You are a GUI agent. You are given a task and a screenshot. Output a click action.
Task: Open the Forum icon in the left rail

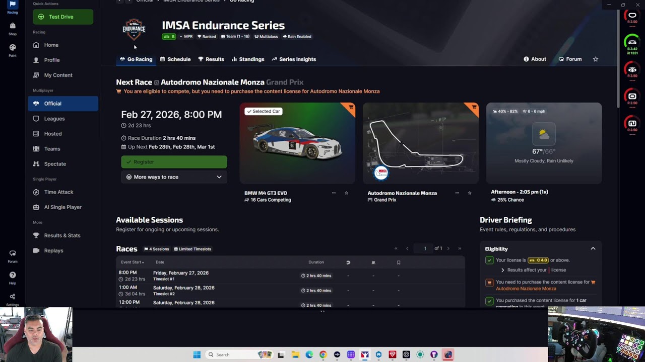13,256
